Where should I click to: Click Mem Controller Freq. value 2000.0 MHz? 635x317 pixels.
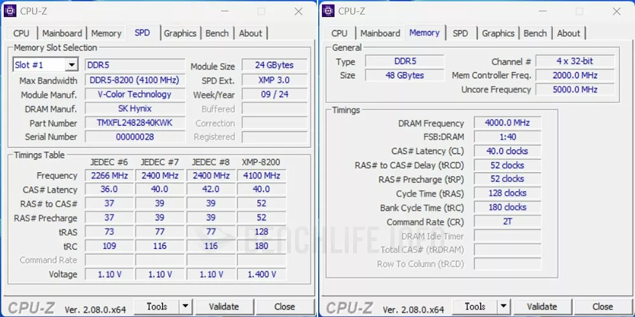click(x=575, y=76)
